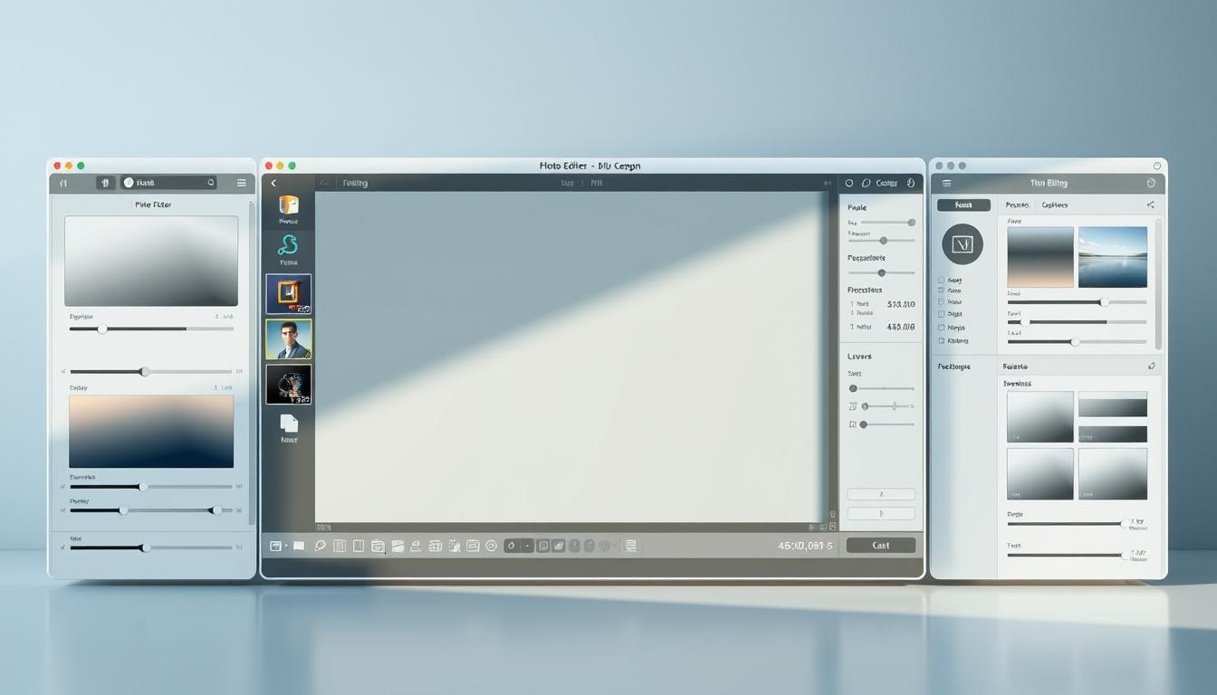Click the lower outlined button above the Cant button
The height and width of the screenshot is (695, 1217).
click(x=880, y=513)
